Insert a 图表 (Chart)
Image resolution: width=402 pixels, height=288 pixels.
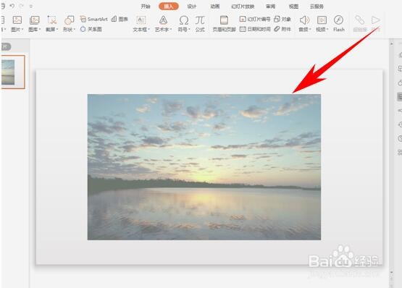(x=120, y=19)
